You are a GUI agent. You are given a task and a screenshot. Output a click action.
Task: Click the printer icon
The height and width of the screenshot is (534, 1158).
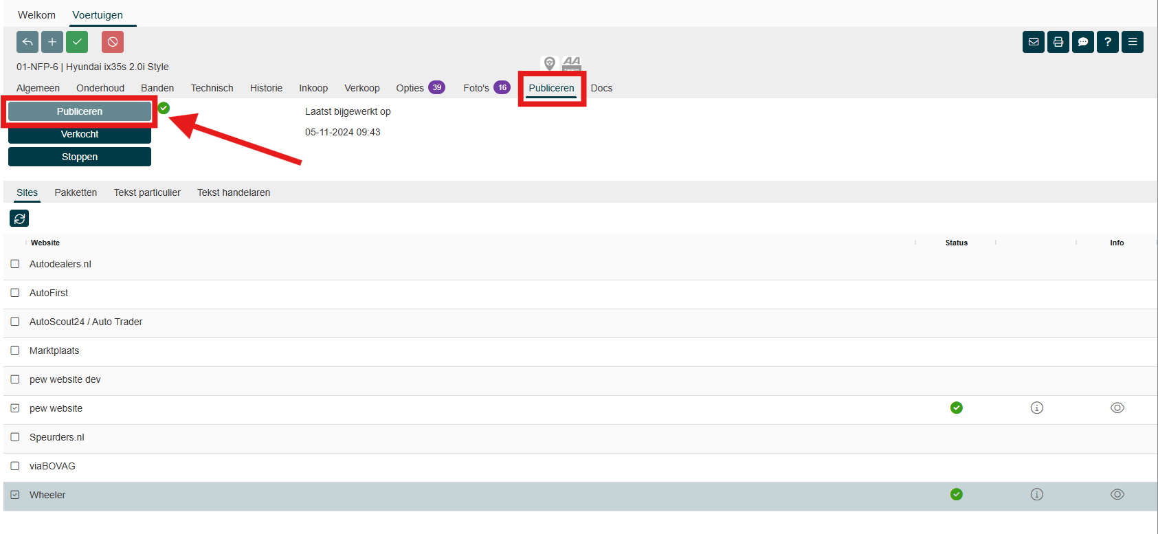[x=1058, y=42]
